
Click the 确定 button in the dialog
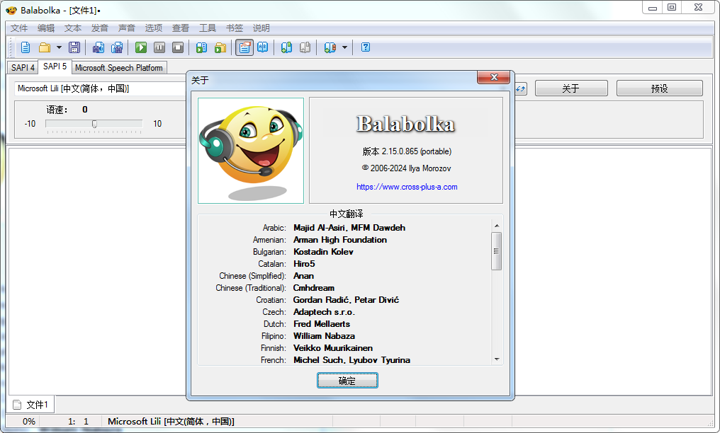click(347, 381)
